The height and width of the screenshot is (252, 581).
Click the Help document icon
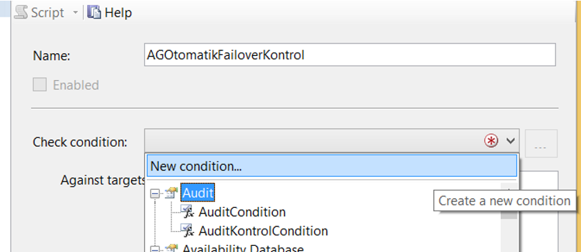pyautogui.click(x=94, y=12)
